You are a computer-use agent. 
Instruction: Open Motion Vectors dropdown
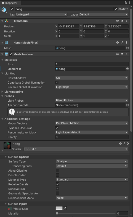point(92,123)
